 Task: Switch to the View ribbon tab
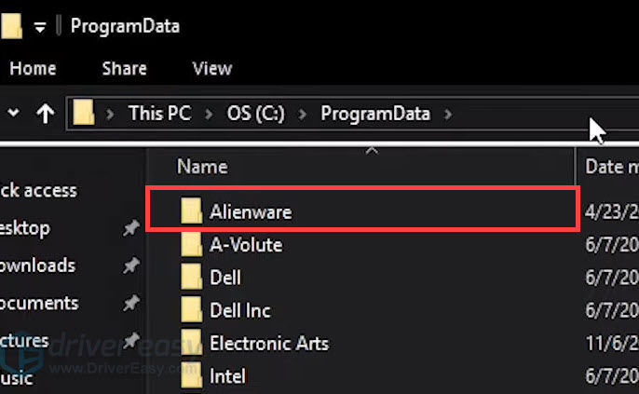212,68
